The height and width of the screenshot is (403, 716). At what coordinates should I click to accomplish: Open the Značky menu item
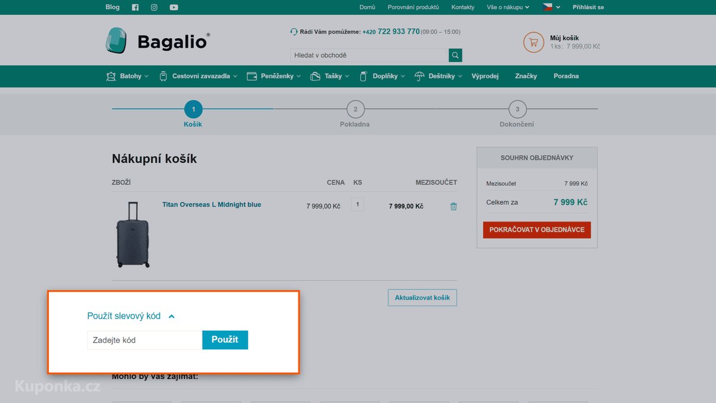tap(526, 76)
